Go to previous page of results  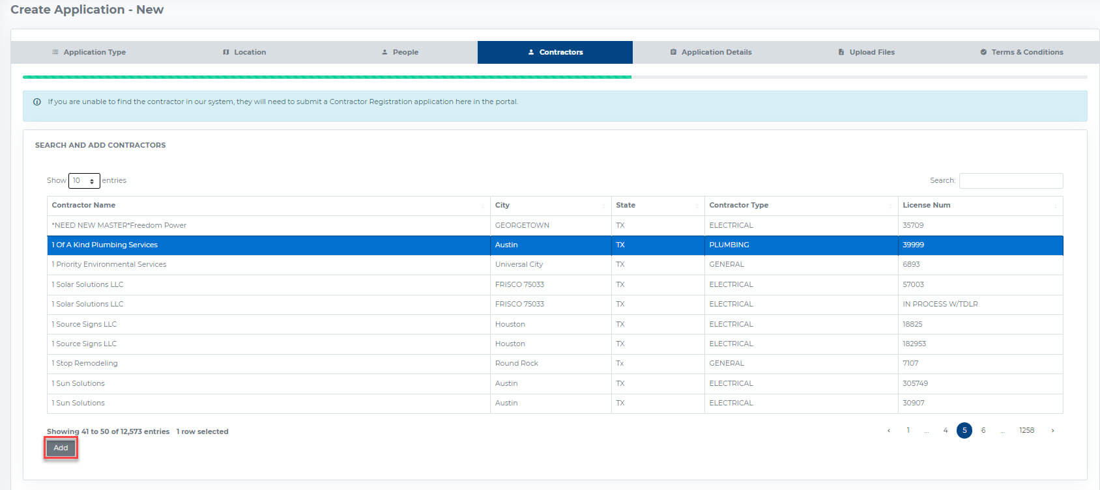(x=889, y=430)
